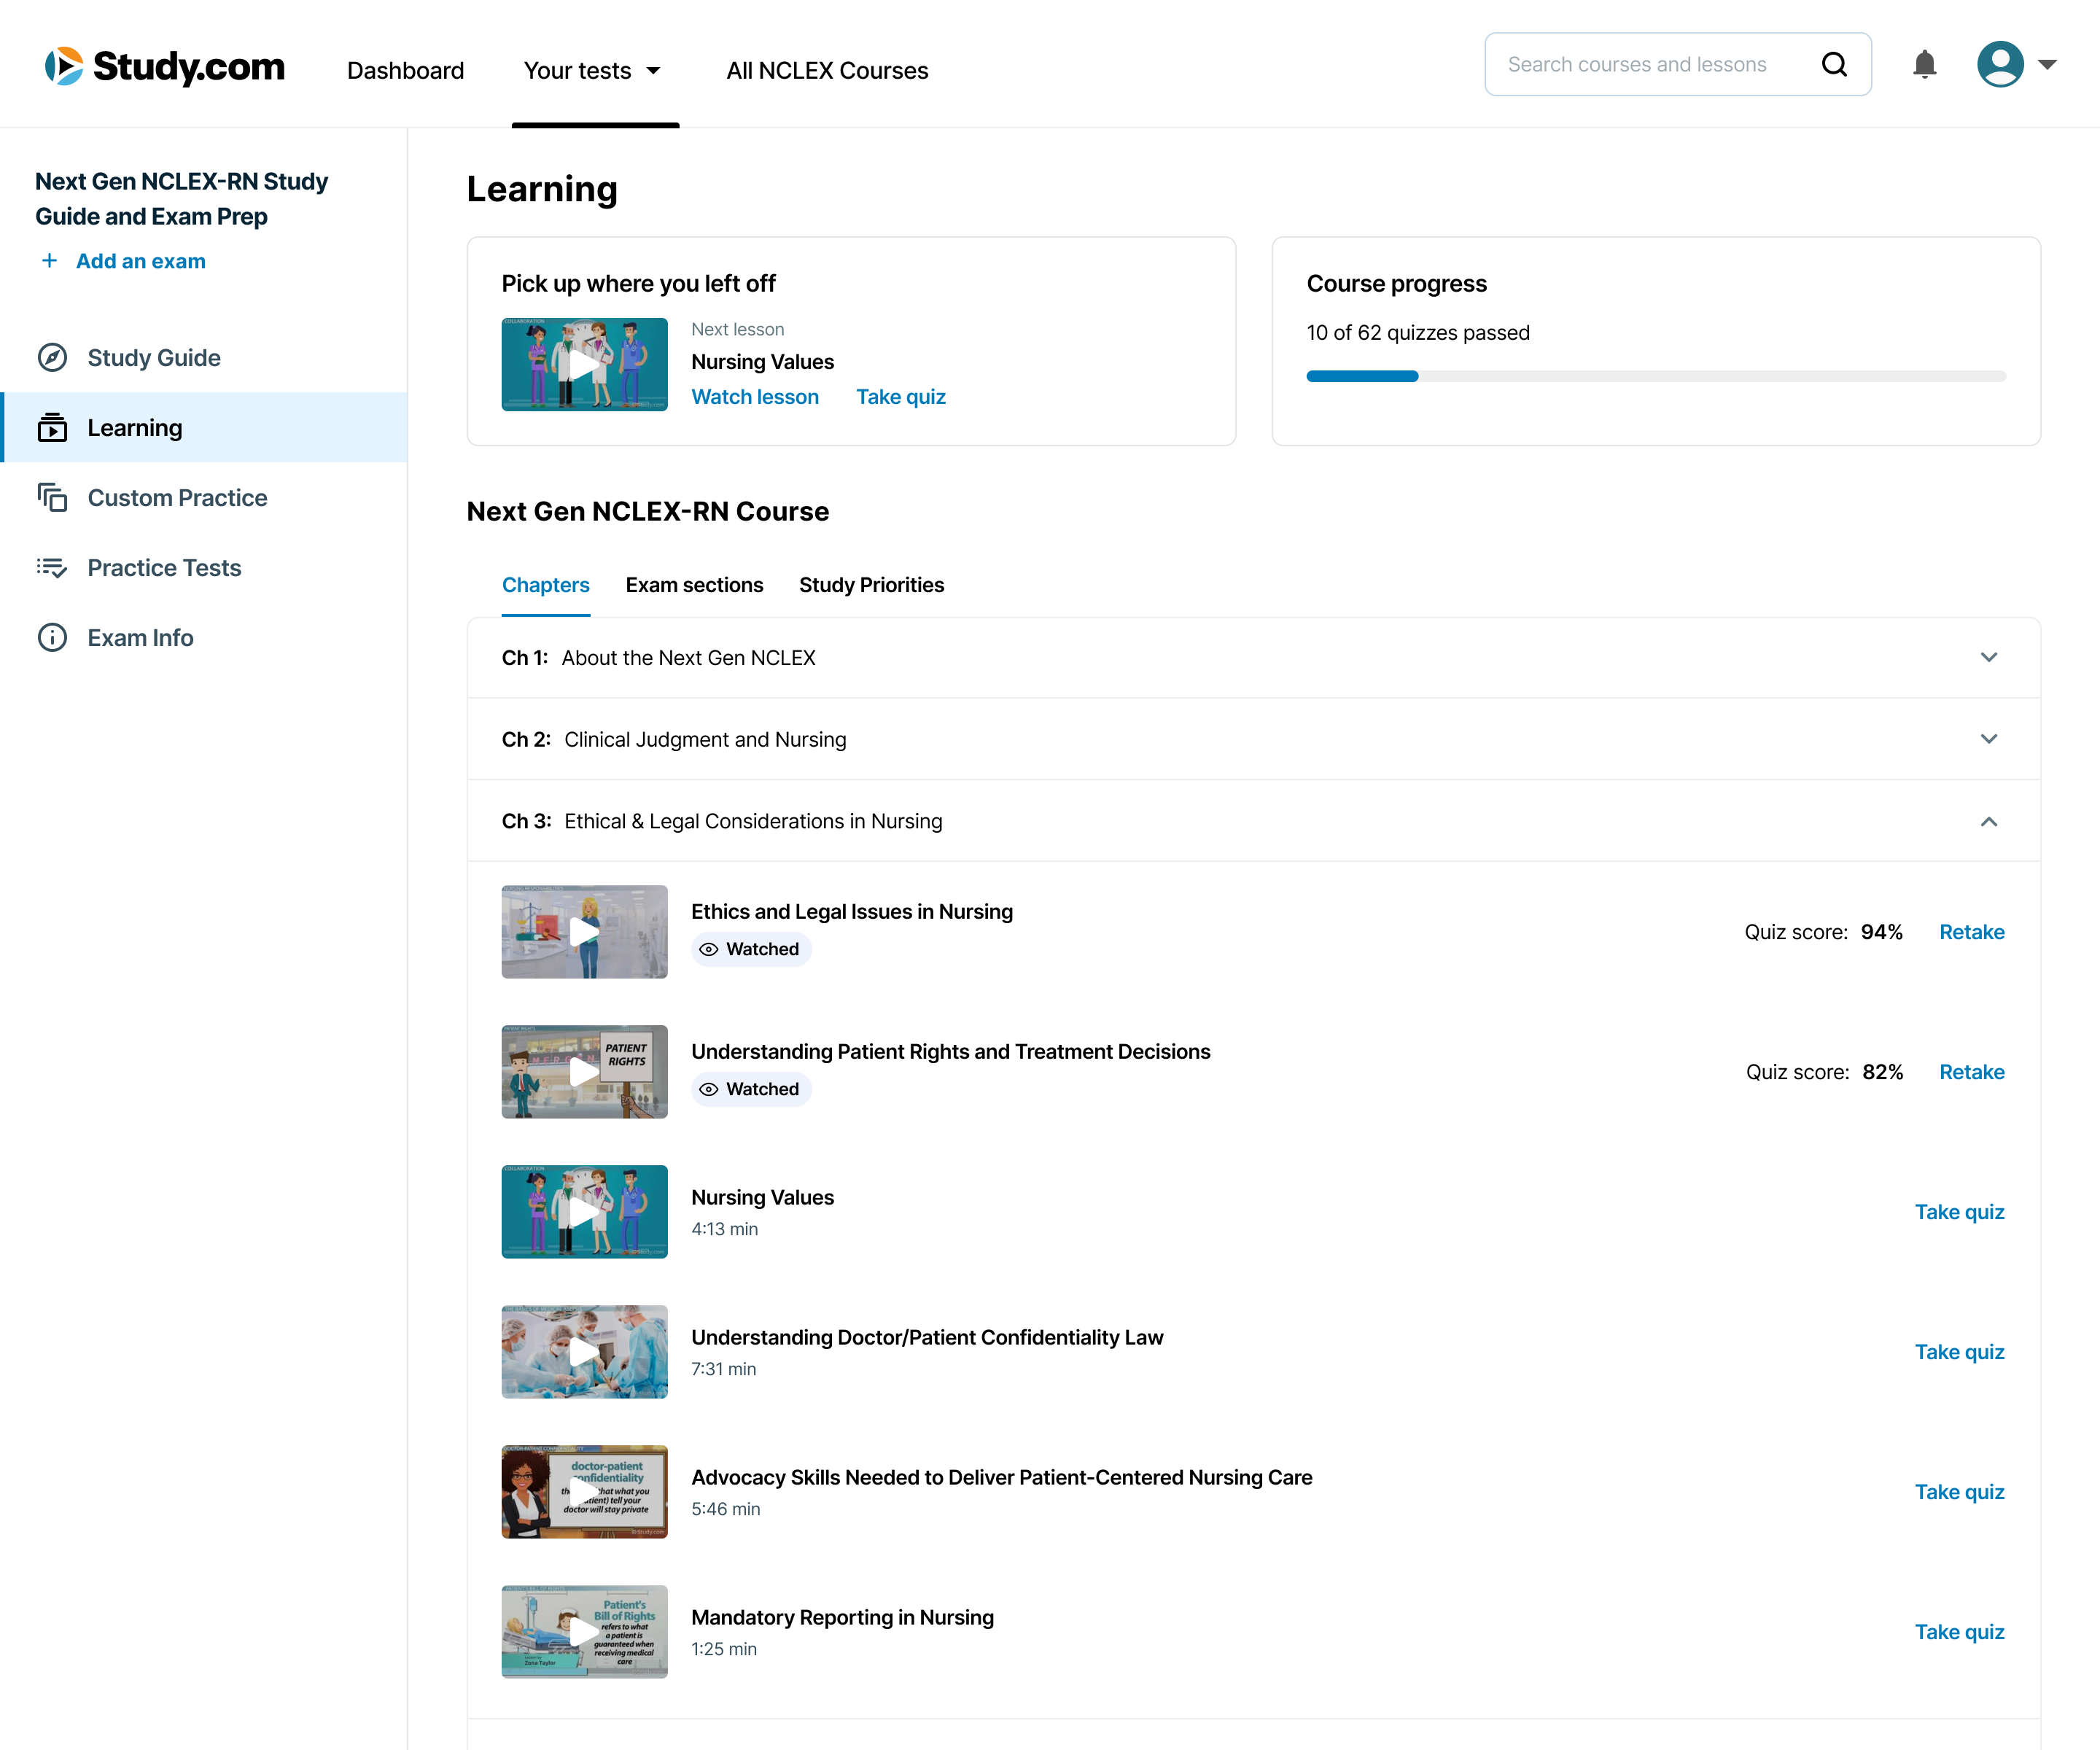Switch to Study Priorities tab
2100x1750 pixels.
point(871,585)
